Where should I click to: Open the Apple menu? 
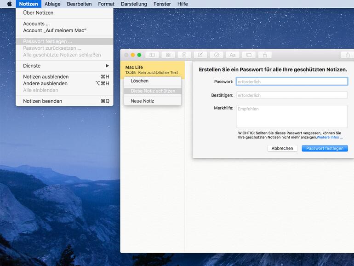pos(9,4)
